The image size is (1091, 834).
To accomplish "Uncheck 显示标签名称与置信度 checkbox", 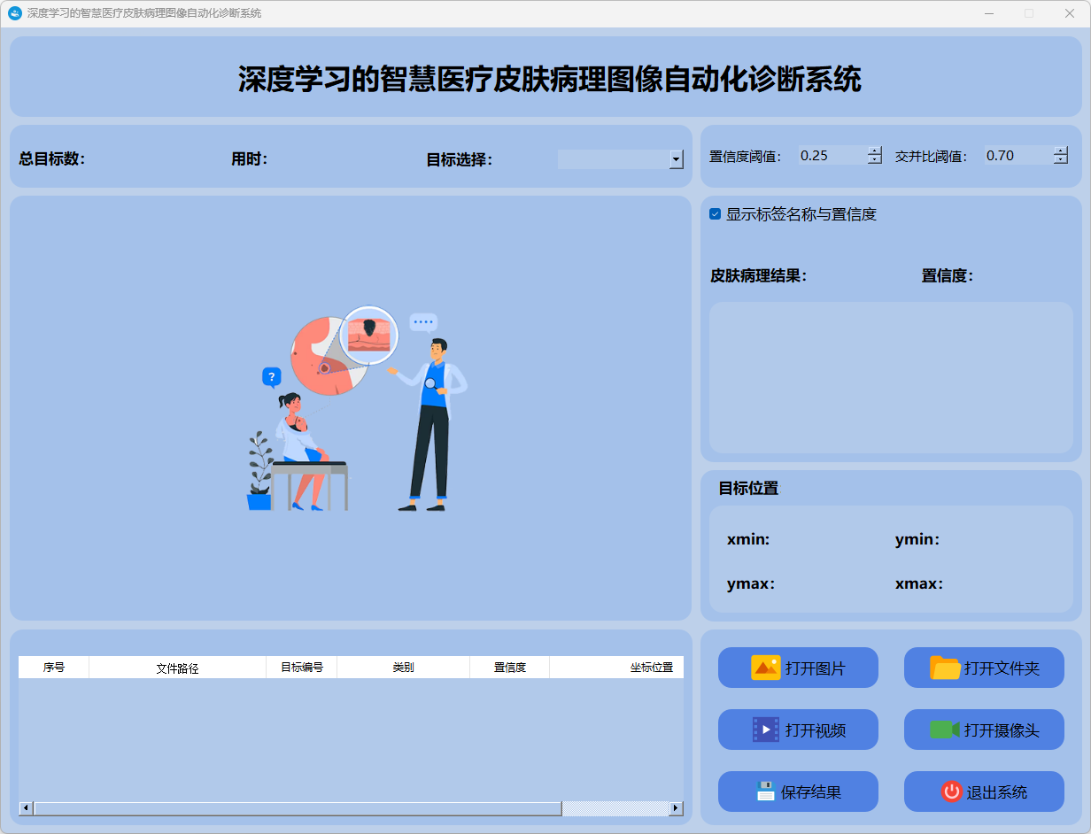I will point(716,214).
